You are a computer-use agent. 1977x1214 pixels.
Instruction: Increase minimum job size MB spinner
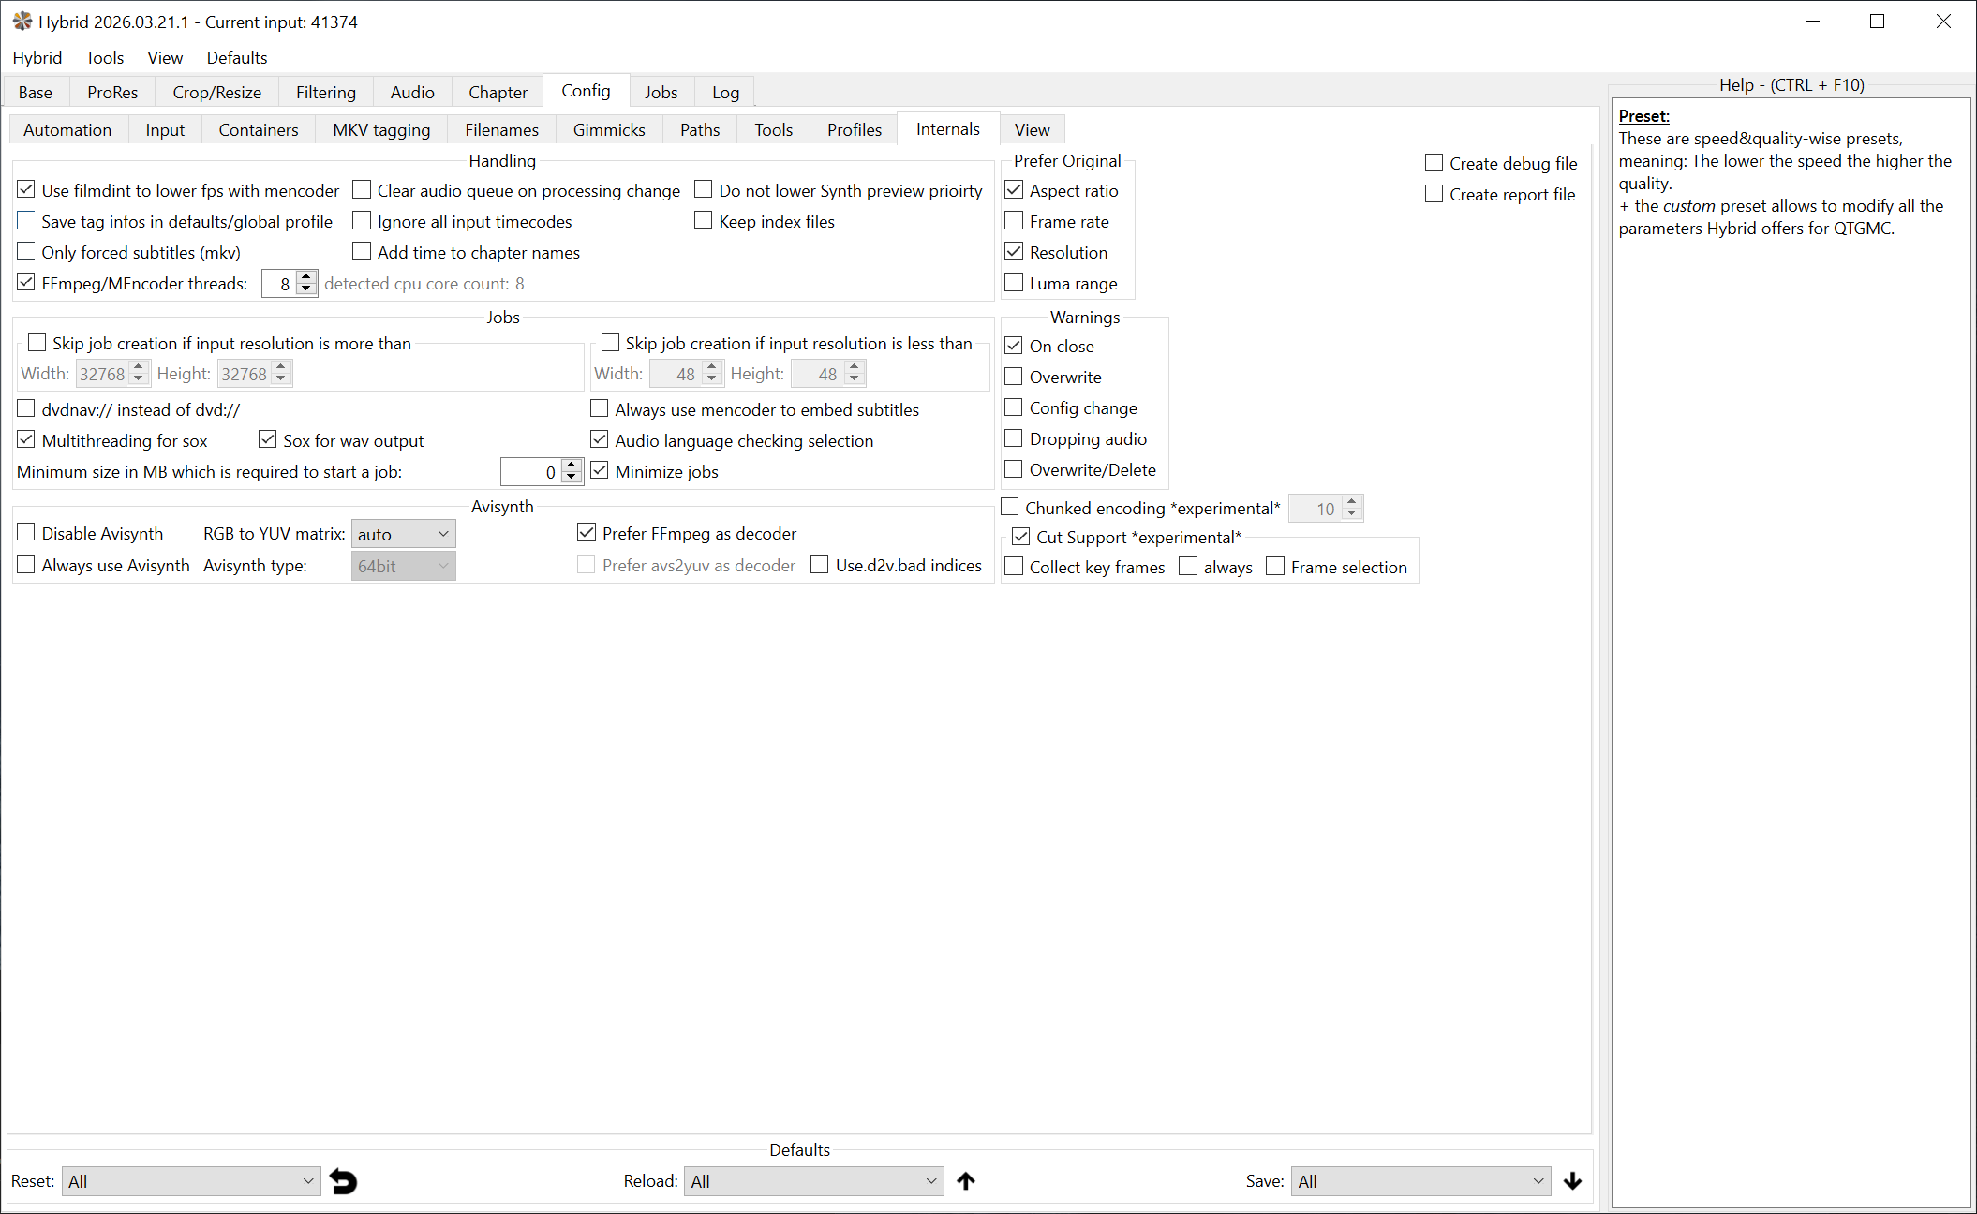pos(572,465)
